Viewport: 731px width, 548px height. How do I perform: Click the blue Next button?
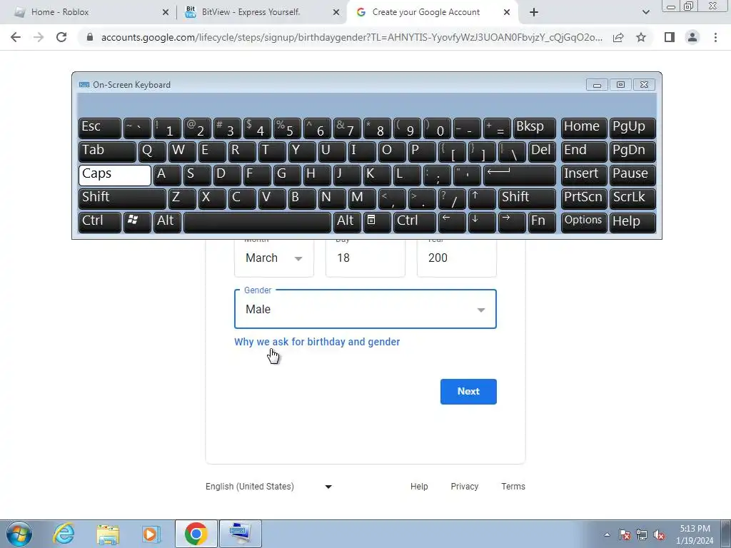(x=468, y=392)
